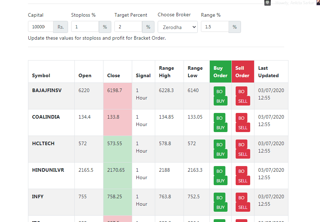Click close value 2170.65

pyautogui.click(x=116, y=170)
